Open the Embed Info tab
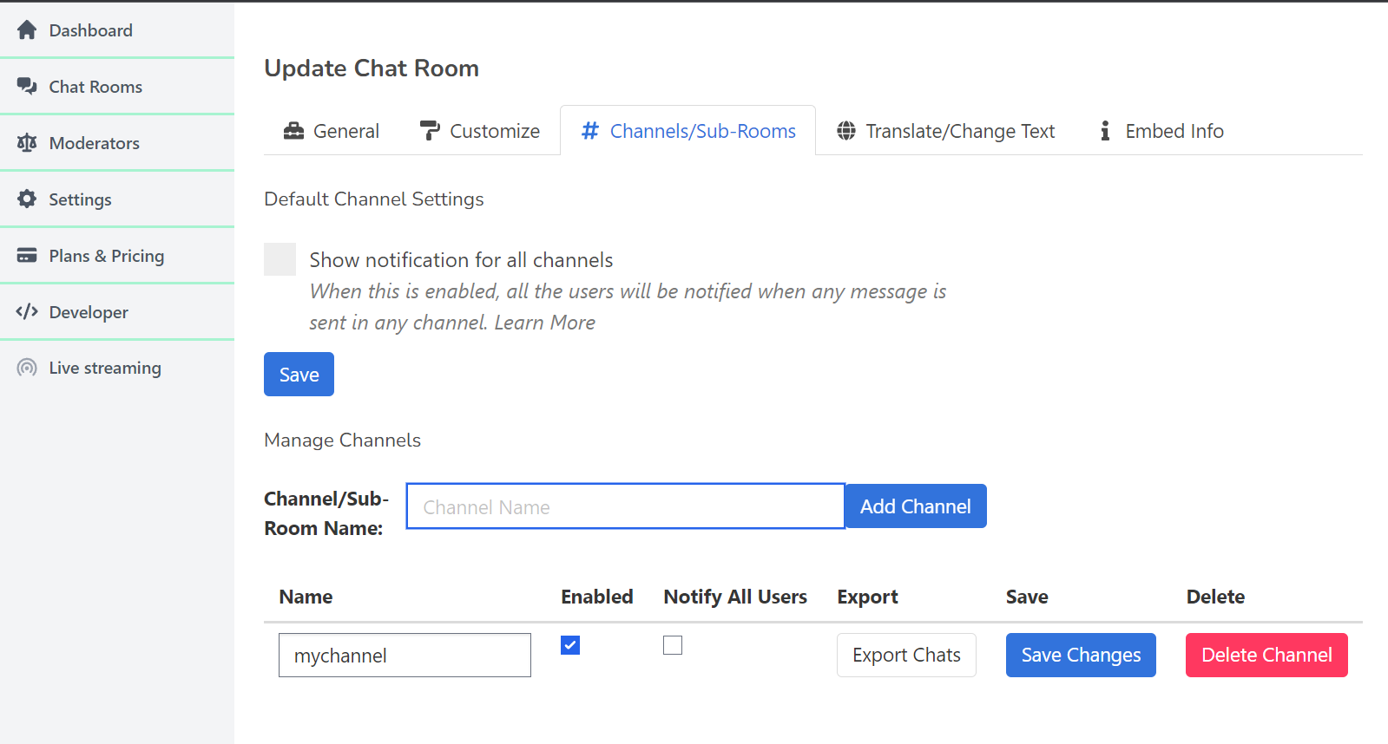 (x=1161, y=131)
